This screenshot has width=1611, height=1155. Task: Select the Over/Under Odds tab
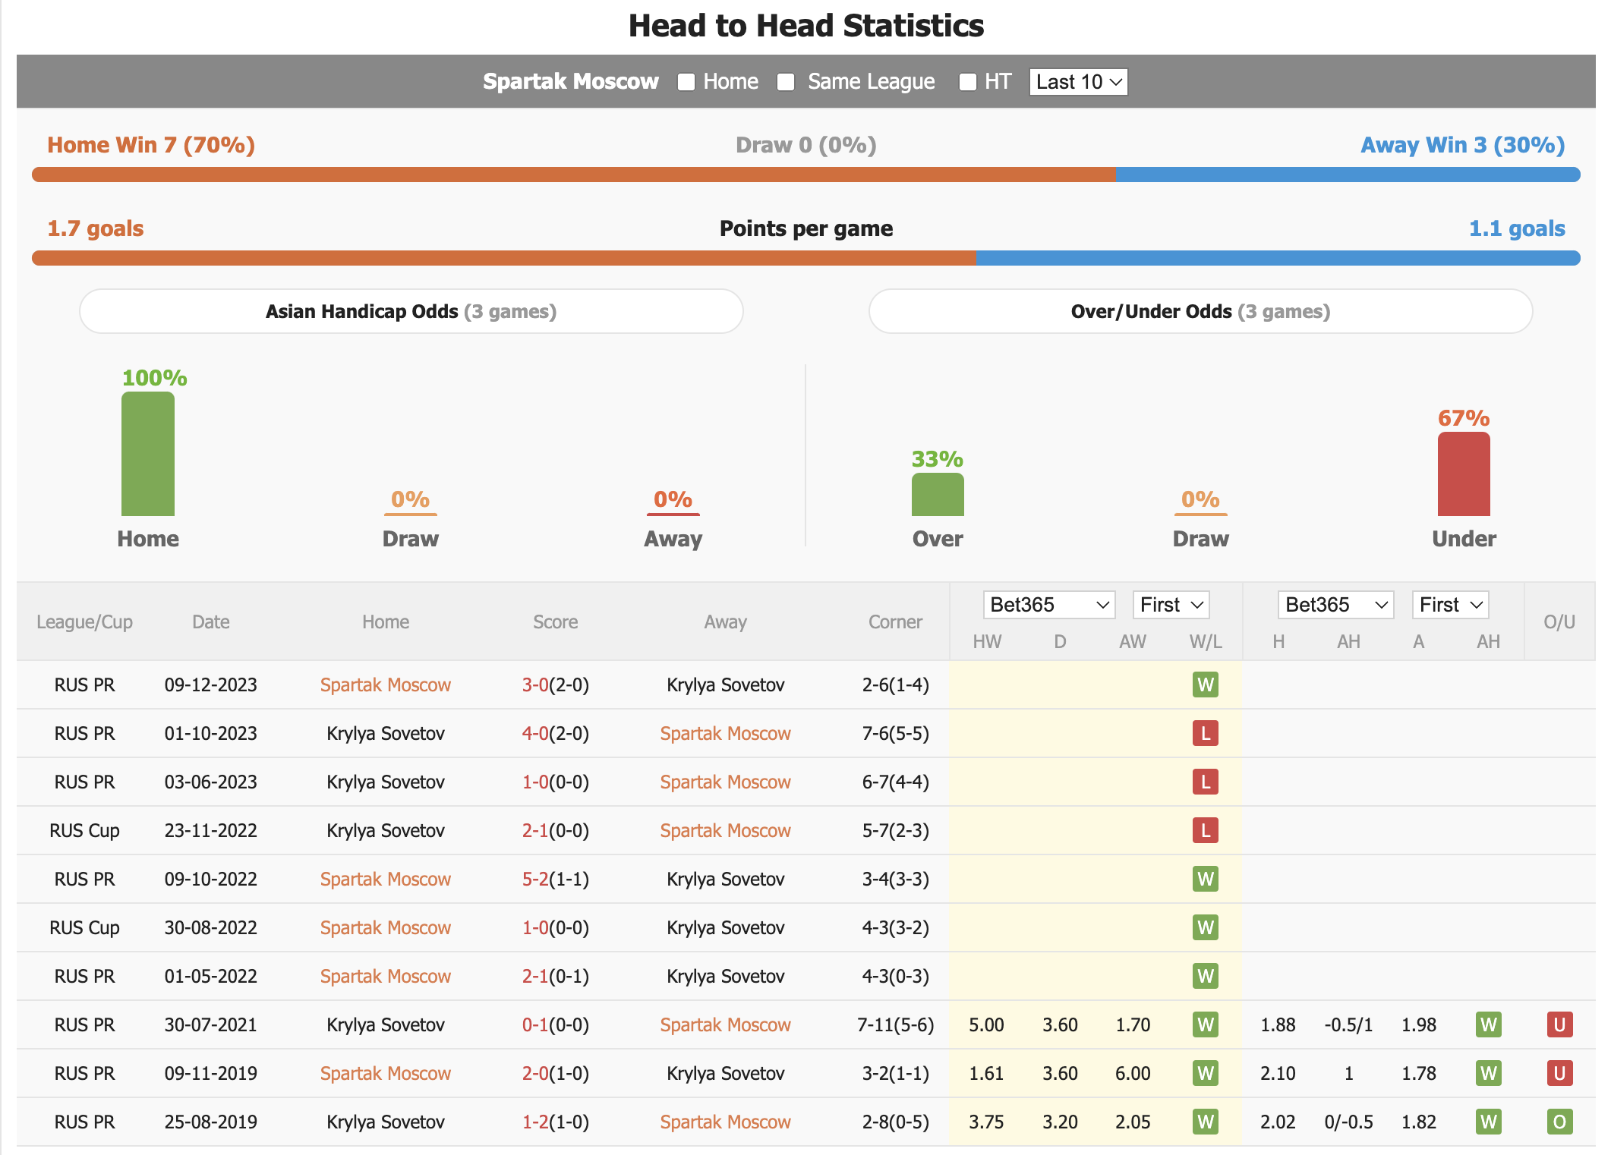1200,311
